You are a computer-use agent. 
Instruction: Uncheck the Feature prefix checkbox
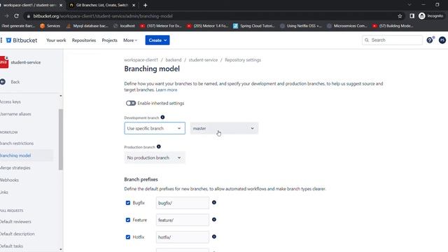click(x=128, y=220)
